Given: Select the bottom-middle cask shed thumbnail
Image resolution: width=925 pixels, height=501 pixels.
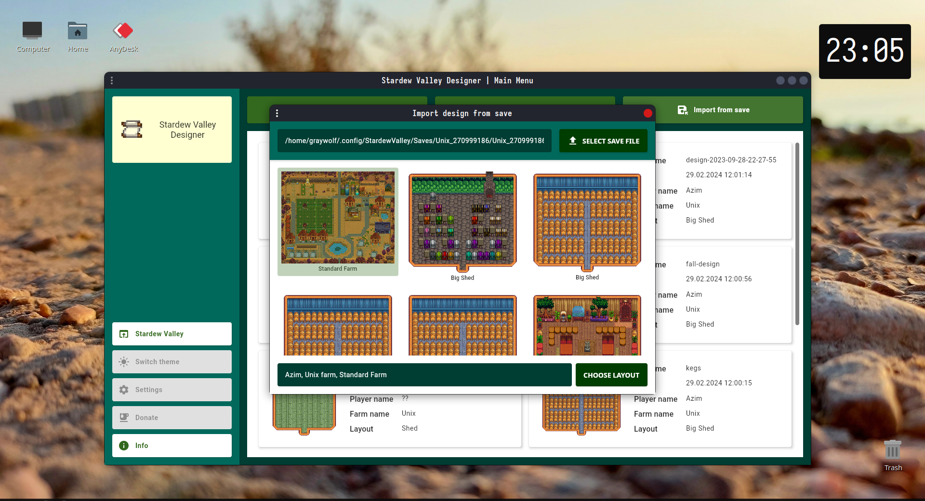Looking at the screenshot, I should click(x=462, y=326).
